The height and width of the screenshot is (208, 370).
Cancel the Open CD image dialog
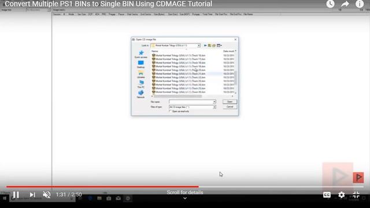tap(230, 107)
